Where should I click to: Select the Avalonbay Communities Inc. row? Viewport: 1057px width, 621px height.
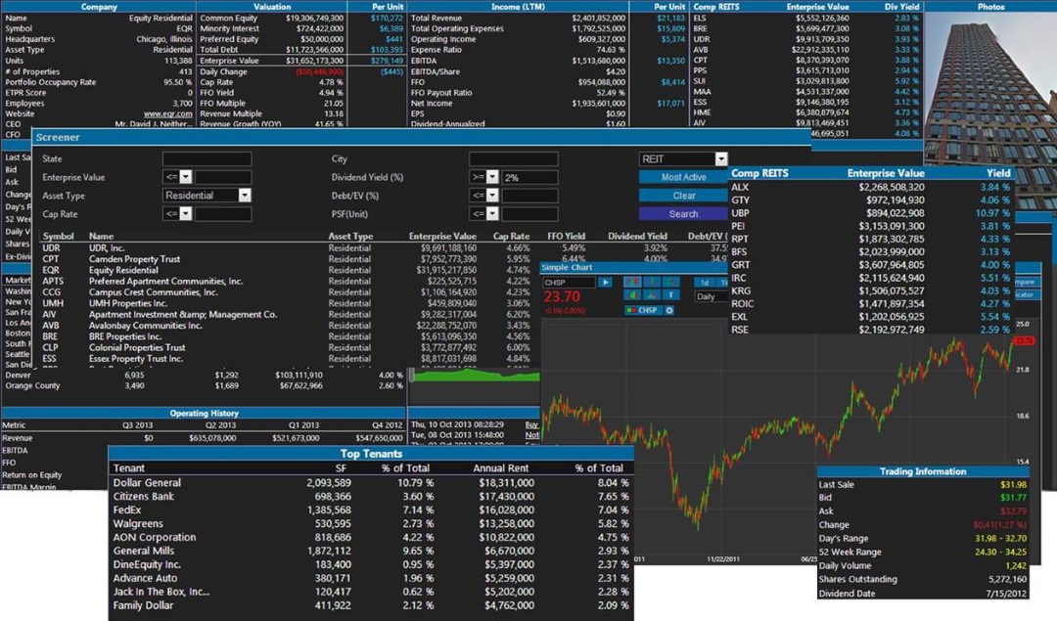point(290,326)
